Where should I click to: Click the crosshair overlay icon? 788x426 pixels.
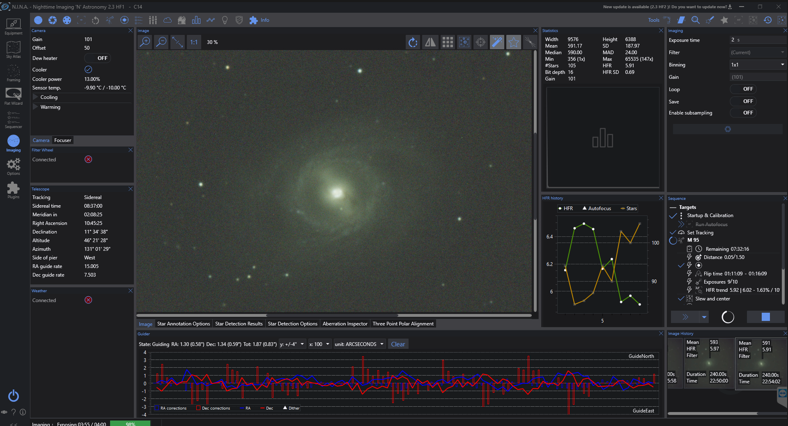pyautogui.click(x=480, y=42)
